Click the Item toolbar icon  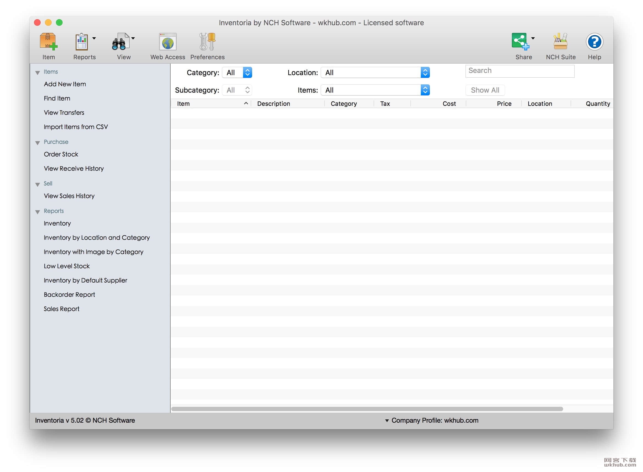click(49, 42)
